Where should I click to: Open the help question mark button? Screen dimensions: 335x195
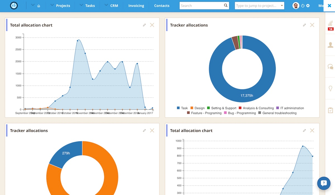324,183
